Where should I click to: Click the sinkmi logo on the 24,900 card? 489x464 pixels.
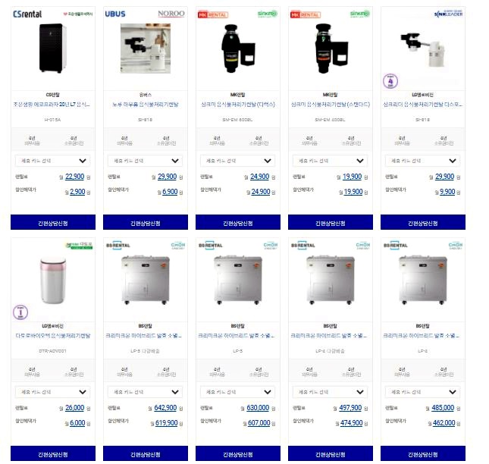(x=268, y=14)
